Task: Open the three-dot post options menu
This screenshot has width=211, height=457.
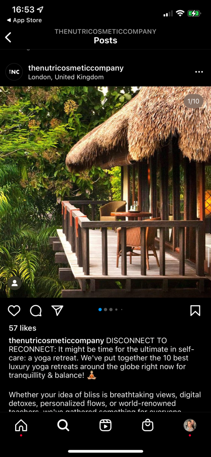Action: [199, 72]
